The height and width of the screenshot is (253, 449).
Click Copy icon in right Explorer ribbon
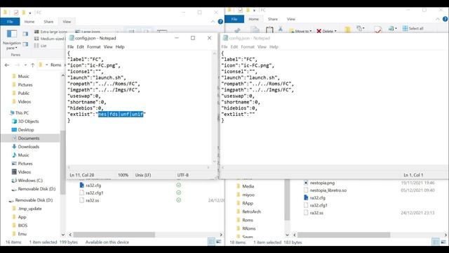255,30
